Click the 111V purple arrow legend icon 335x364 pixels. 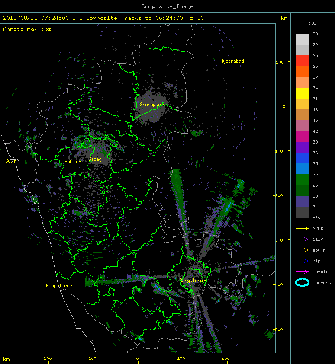[x=302, y=239]
